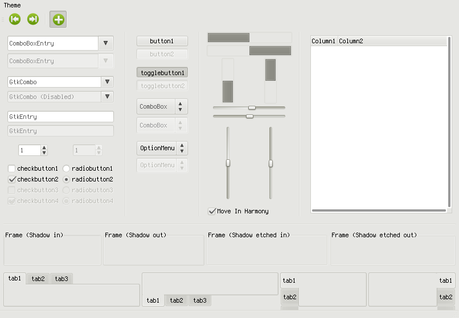Click the right vertical slider handle
Viewport: 459px width, 318px height.
click(271, 163)
